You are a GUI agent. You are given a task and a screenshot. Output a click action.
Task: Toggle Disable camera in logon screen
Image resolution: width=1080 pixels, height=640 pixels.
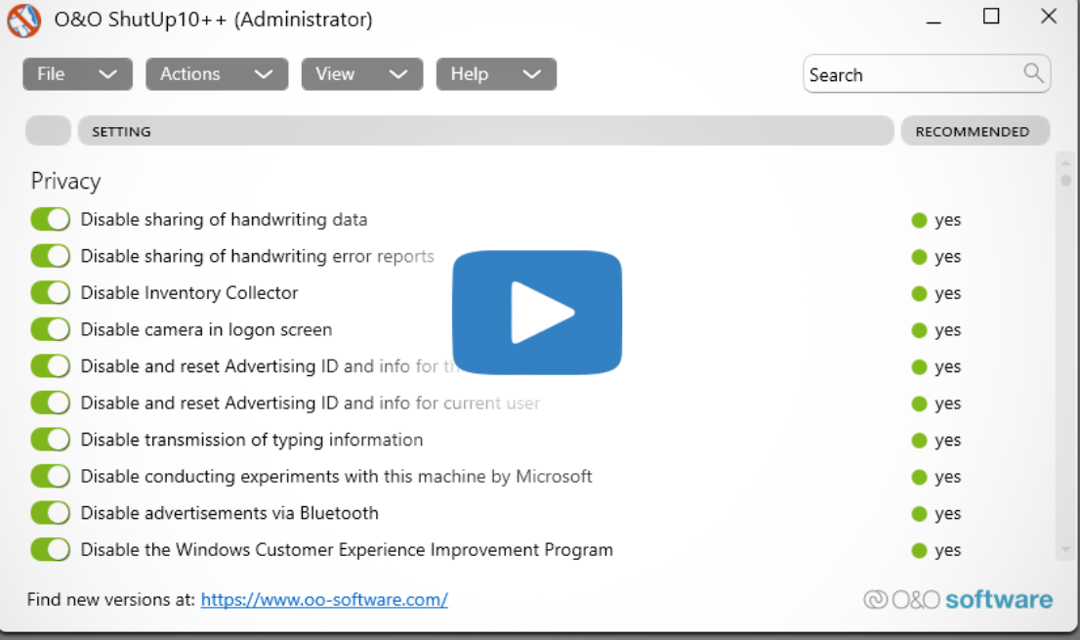51,329
